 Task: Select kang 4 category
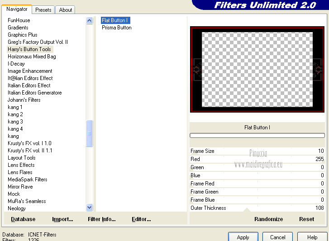click(x=15, y=129)
